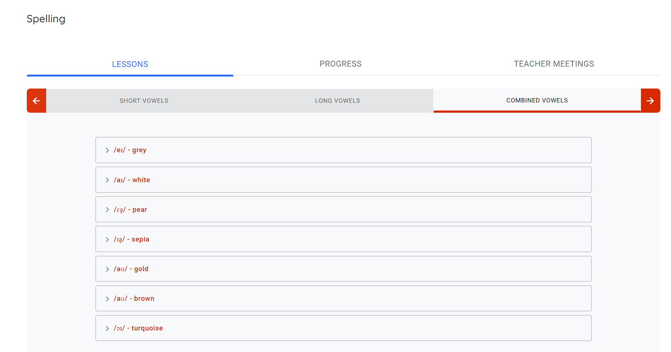671x352 pixels.
Task: Open the grey lesson title text
Action: click(130, 150)
